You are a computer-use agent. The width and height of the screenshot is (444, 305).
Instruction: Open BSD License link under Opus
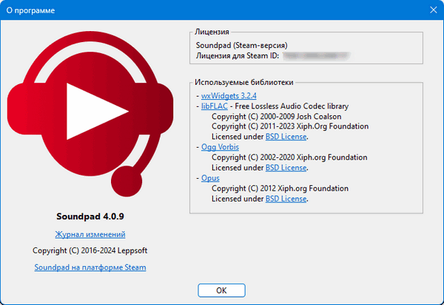[x=286, y=199]
